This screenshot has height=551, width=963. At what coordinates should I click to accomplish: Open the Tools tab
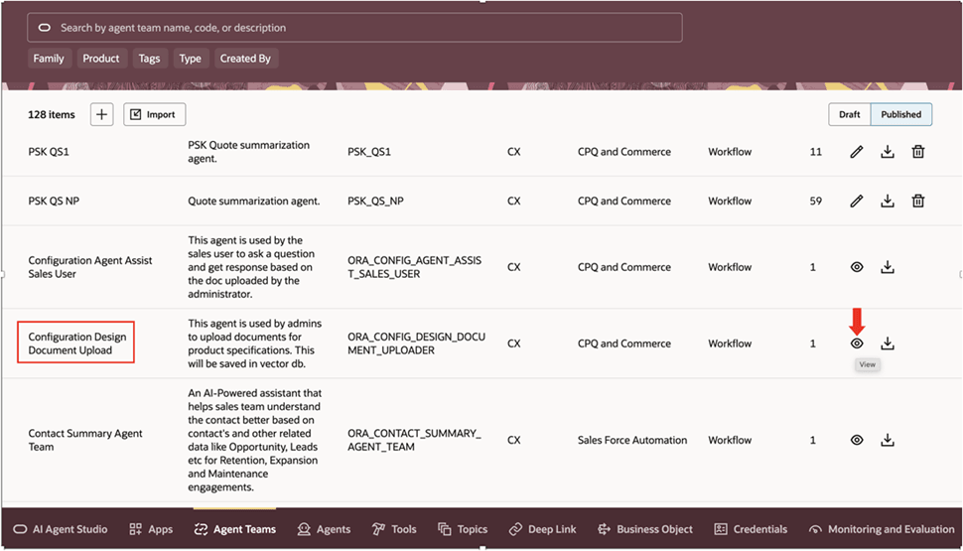click(x=394, y=529)
